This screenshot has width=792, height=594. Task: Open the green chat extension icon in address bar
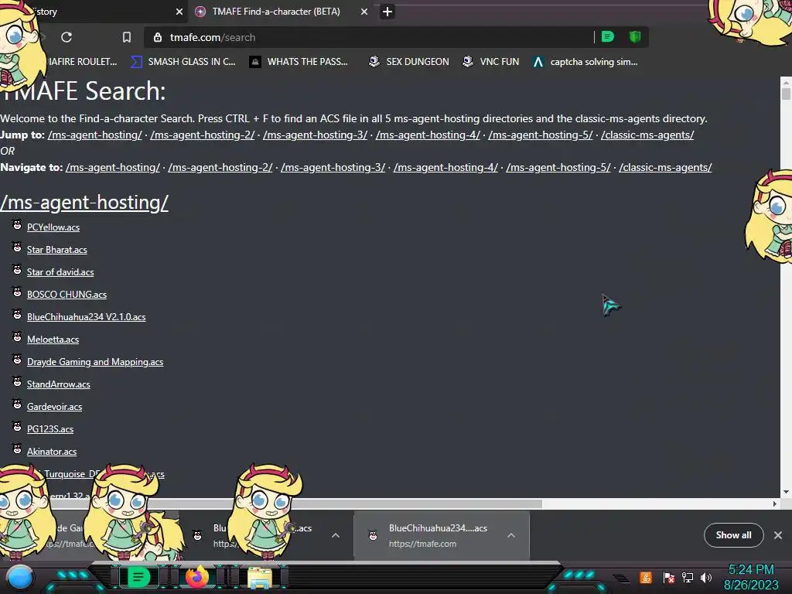click(x=608, y=37)
